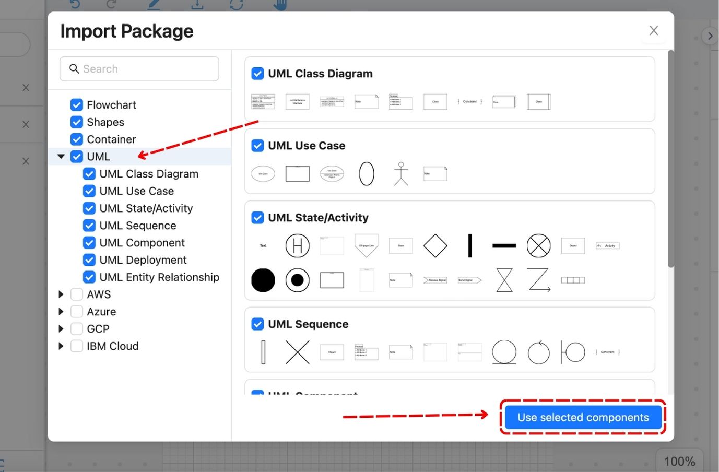The image size is (719, 472).
Task: Enable the AWS package checkbox
Action: 76,294
